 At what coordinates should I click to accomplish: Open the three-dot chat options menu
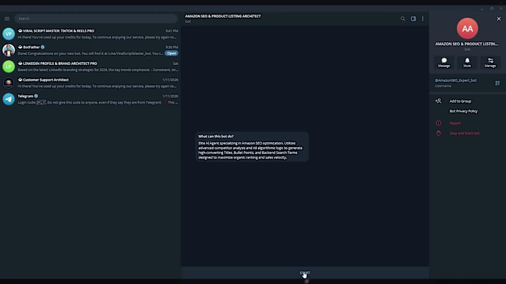(x=423, y=19)
